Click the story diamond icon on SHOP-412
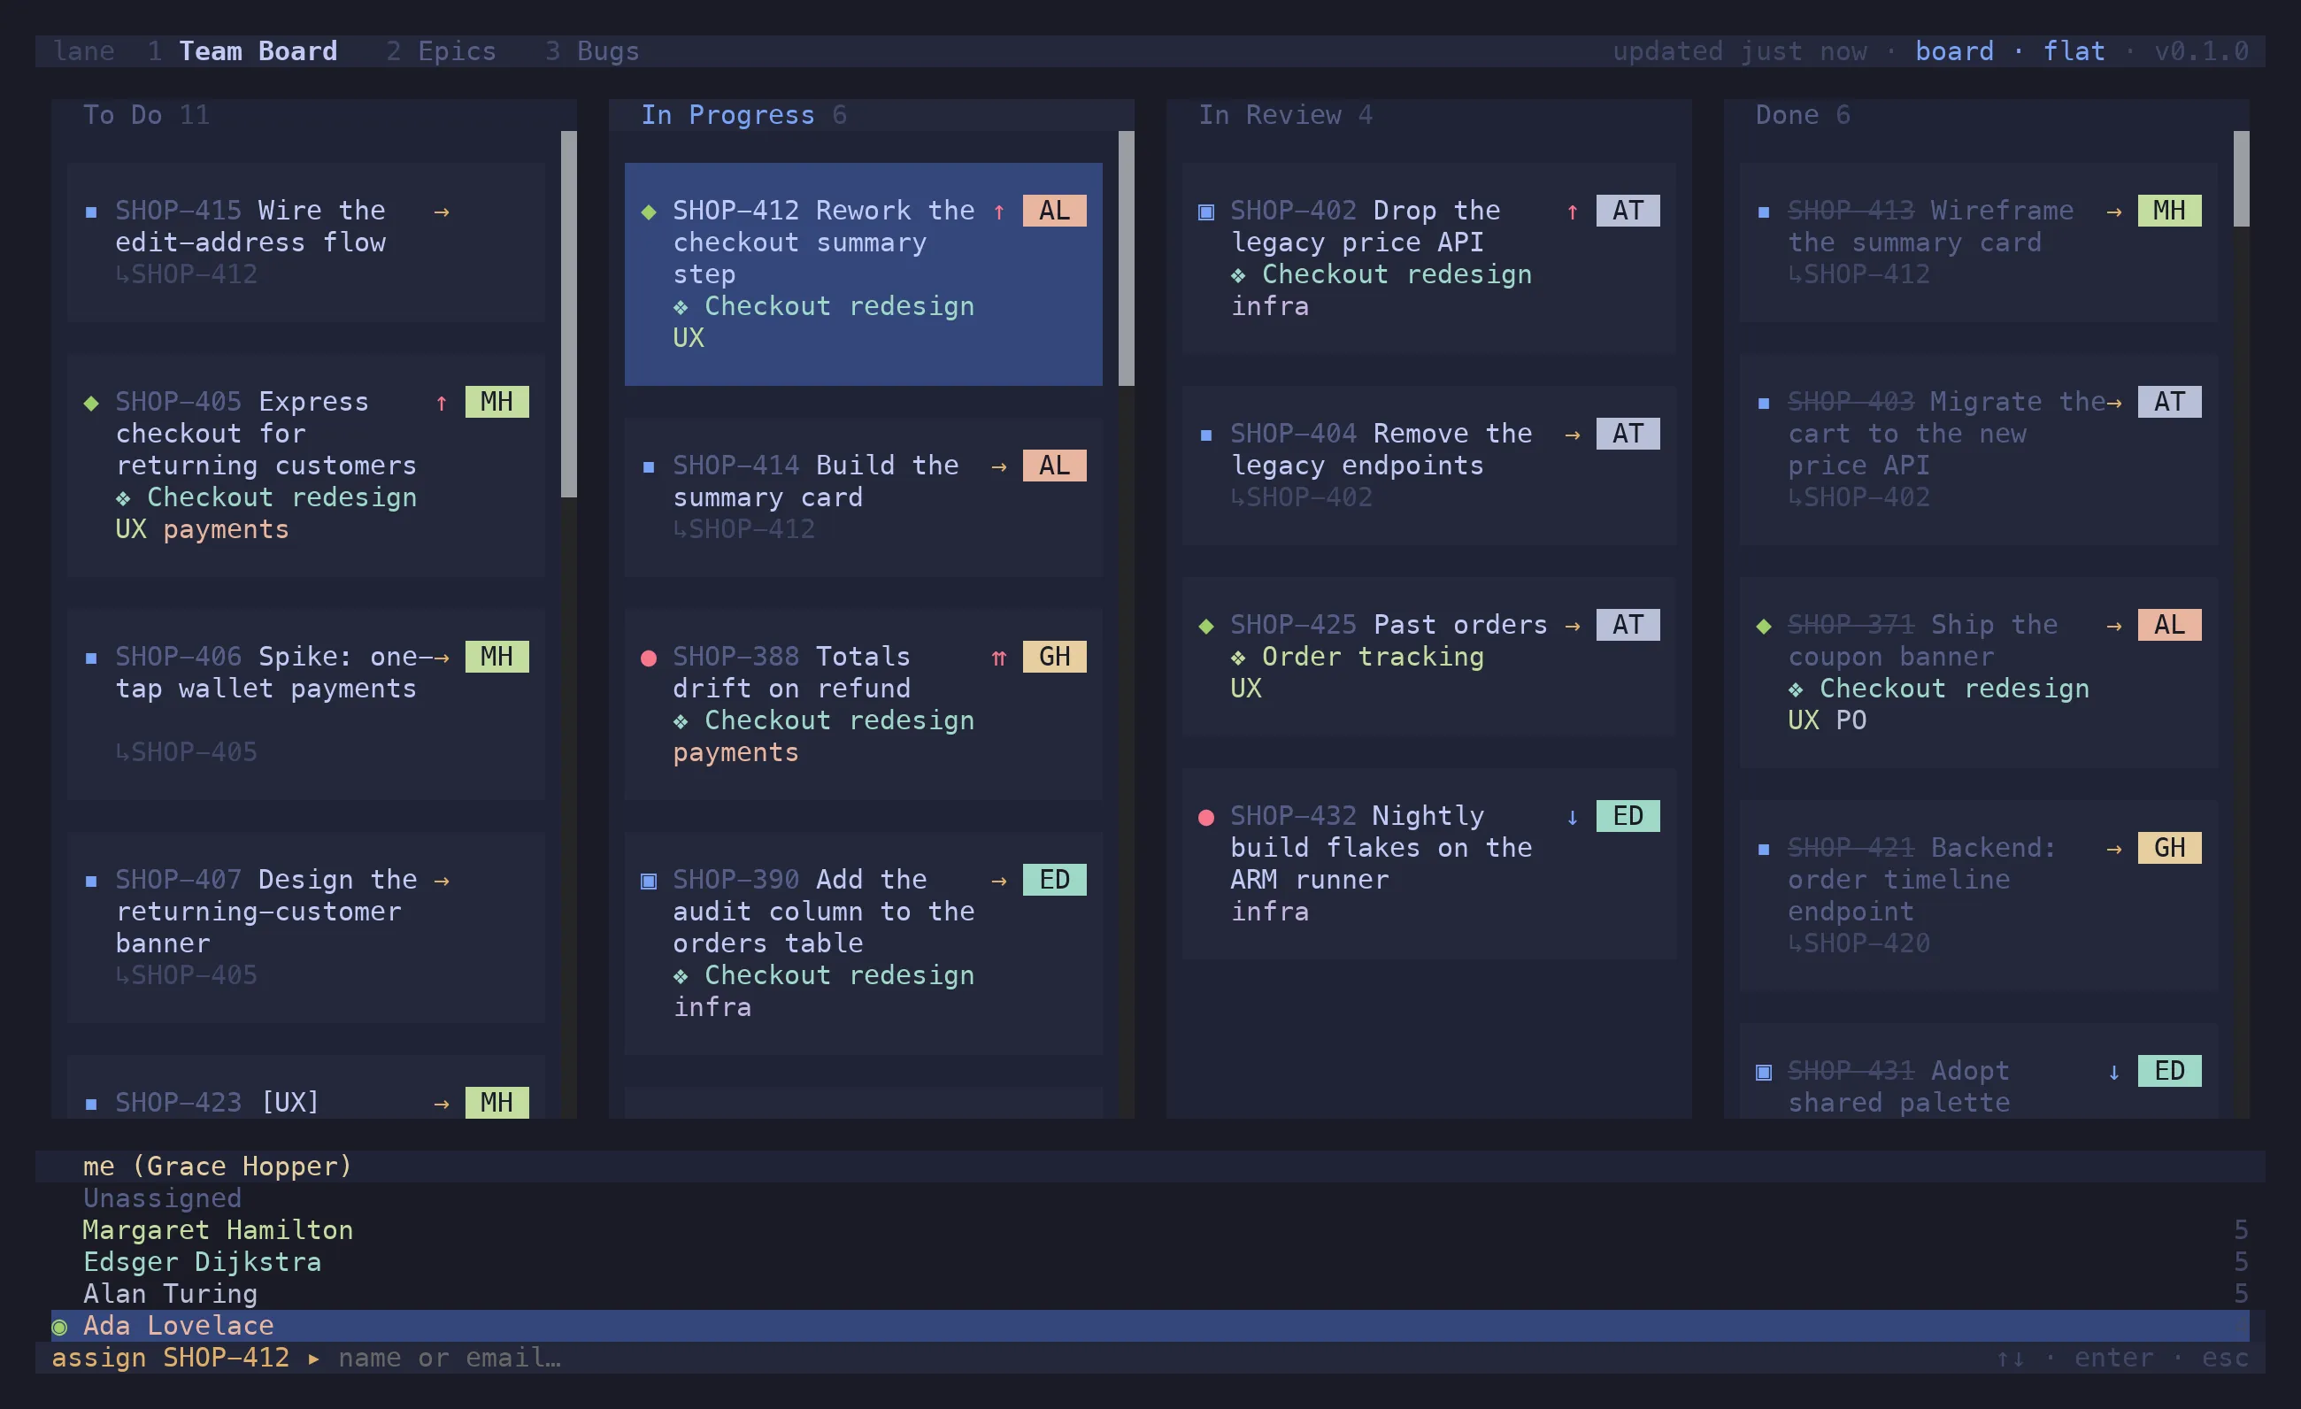The width and height of the screenshot is (2301, 1409). [x=648, y=212]
